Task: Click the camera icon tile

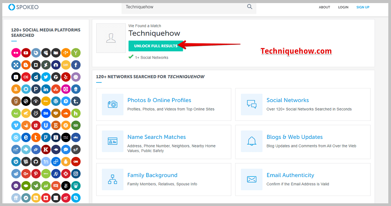Action: click(112, 104)
